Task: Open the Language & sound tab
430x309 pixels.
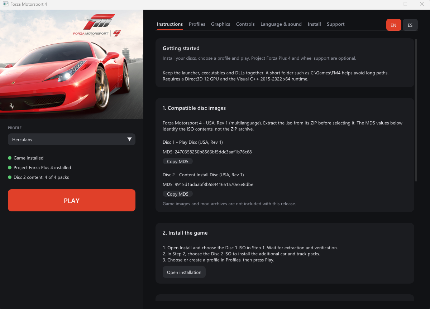Action: click(281, 24)
